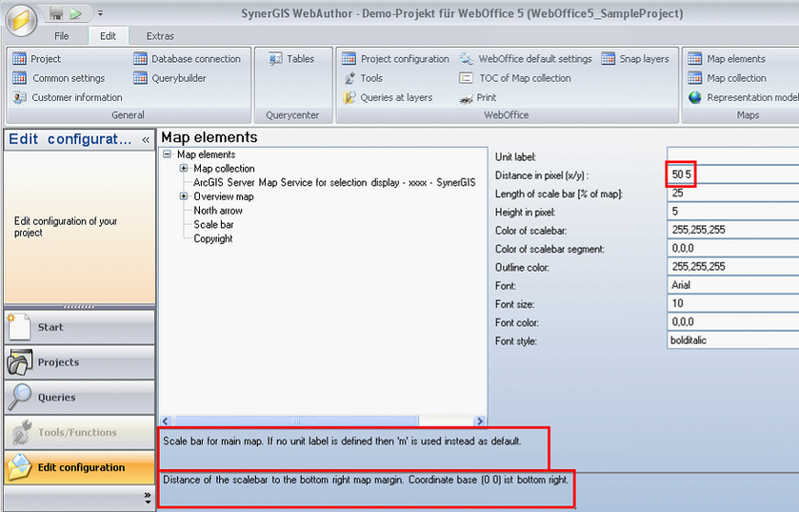Click the Map elements ribbon icon
Screen dimensions: 799x512
(695, 59)
